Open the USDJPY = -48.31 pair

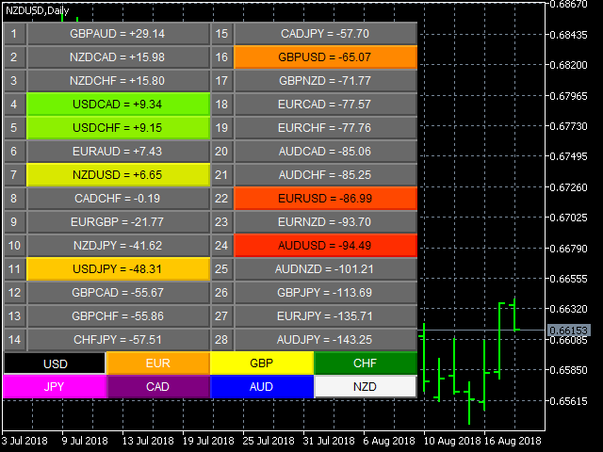118,269
